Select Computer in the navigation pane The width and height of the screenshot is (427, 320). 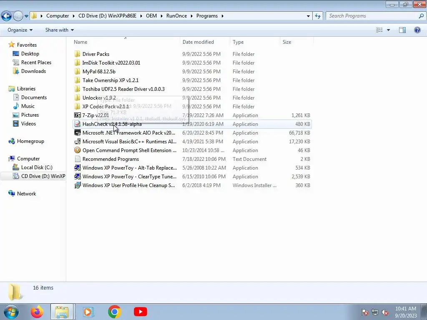coord(28,159)
